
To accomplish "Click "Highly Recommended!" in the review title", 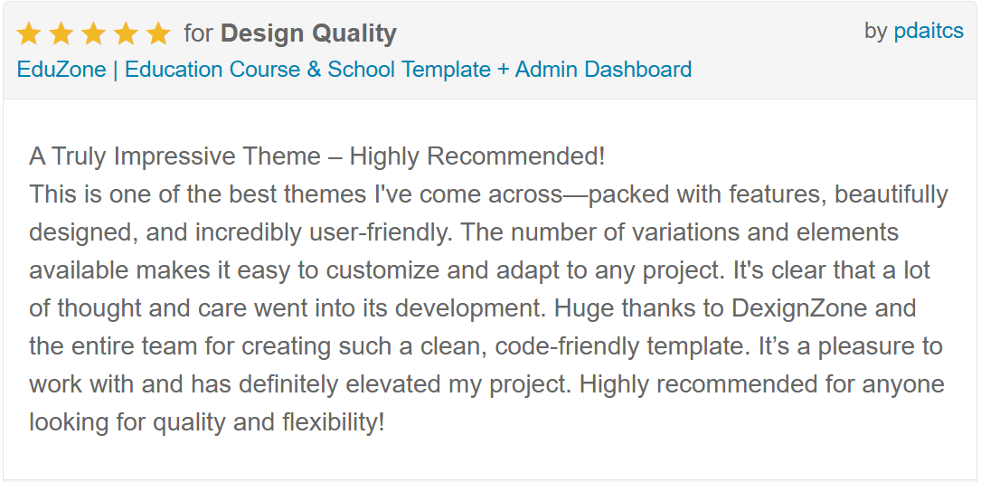I will tap(477, 156).
